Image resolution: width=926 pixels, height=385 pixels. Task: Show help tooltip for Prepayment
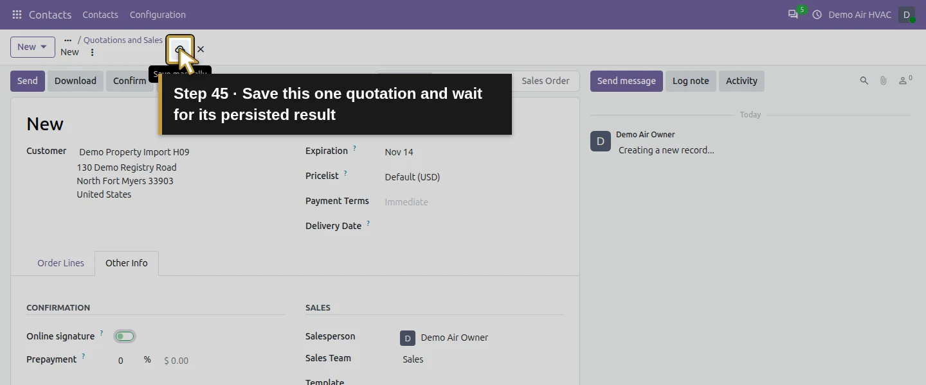point(83,357)
